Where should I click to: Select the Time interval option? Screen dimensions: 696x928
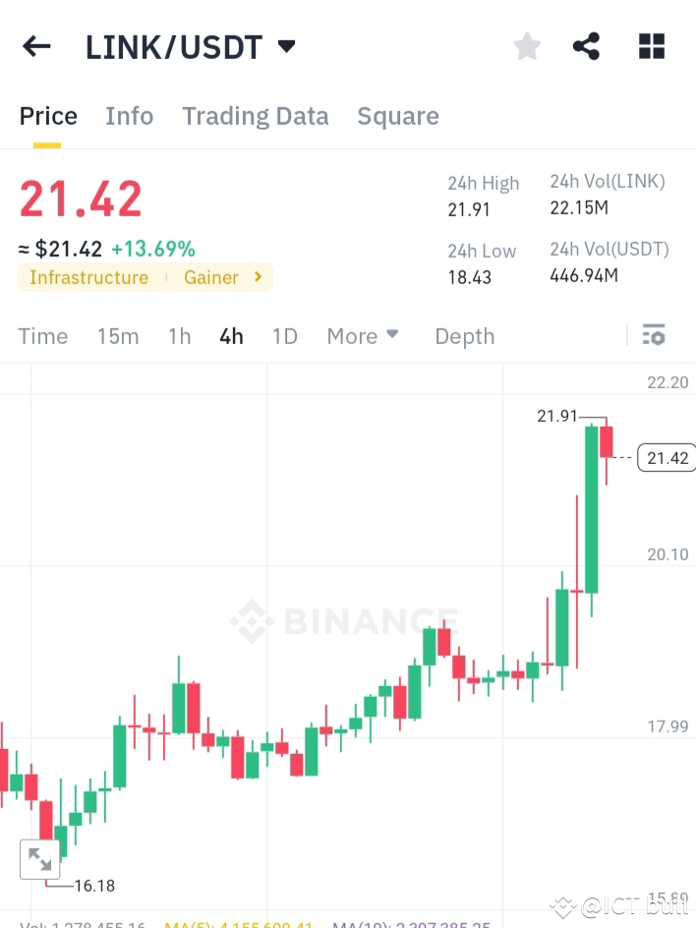pyautogui.click(x=43, y=335)
